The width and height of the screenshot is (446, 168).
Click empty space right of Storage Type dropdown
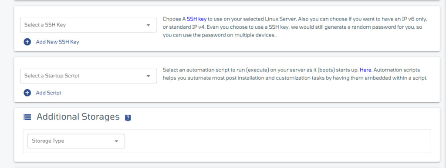click(x=277, y=141)
